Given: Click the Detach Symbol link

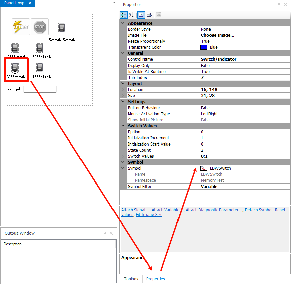Looking at the screenshot, I should click(258, 210).
